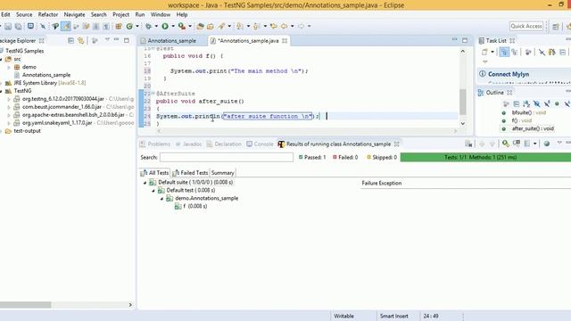Click the Forward navigation arrow icon

(301, 26)
